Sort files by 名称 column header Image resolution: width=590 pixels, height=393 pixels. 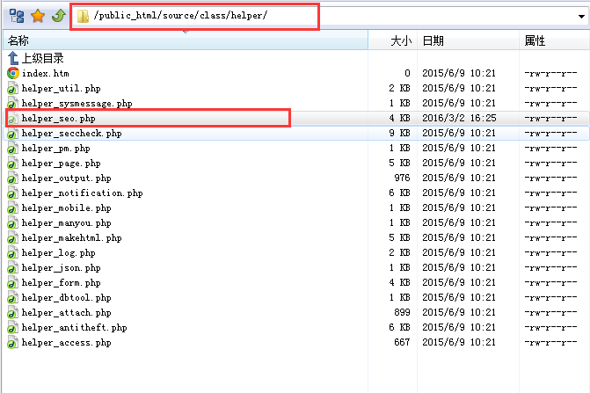(x=18, y=40)
